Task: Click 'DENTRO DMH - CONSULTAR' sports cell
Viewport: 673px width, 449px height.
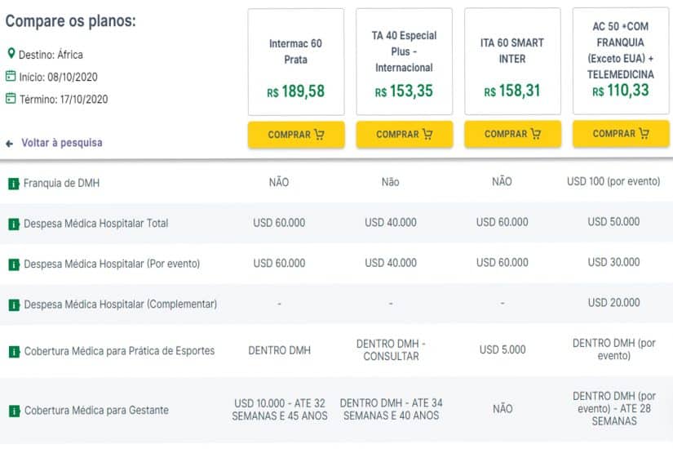Action: pyautogui.click(x=391, y=350)
